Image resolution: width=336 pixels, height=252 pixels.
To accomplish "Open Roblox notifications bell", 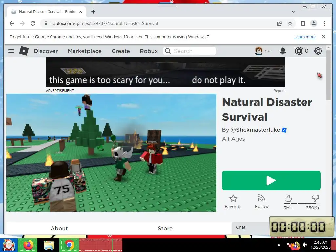I will 283,51.
